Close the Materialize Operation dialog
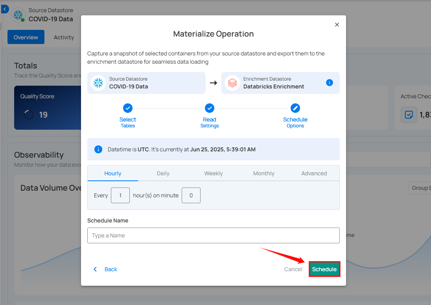The height and width of the screenshot is (305, 431). 337,24
